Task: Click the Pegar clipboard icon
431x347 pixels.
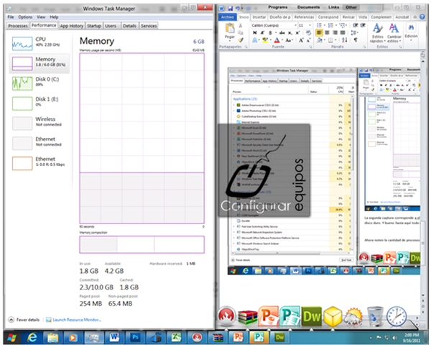Action: (230, 28)
